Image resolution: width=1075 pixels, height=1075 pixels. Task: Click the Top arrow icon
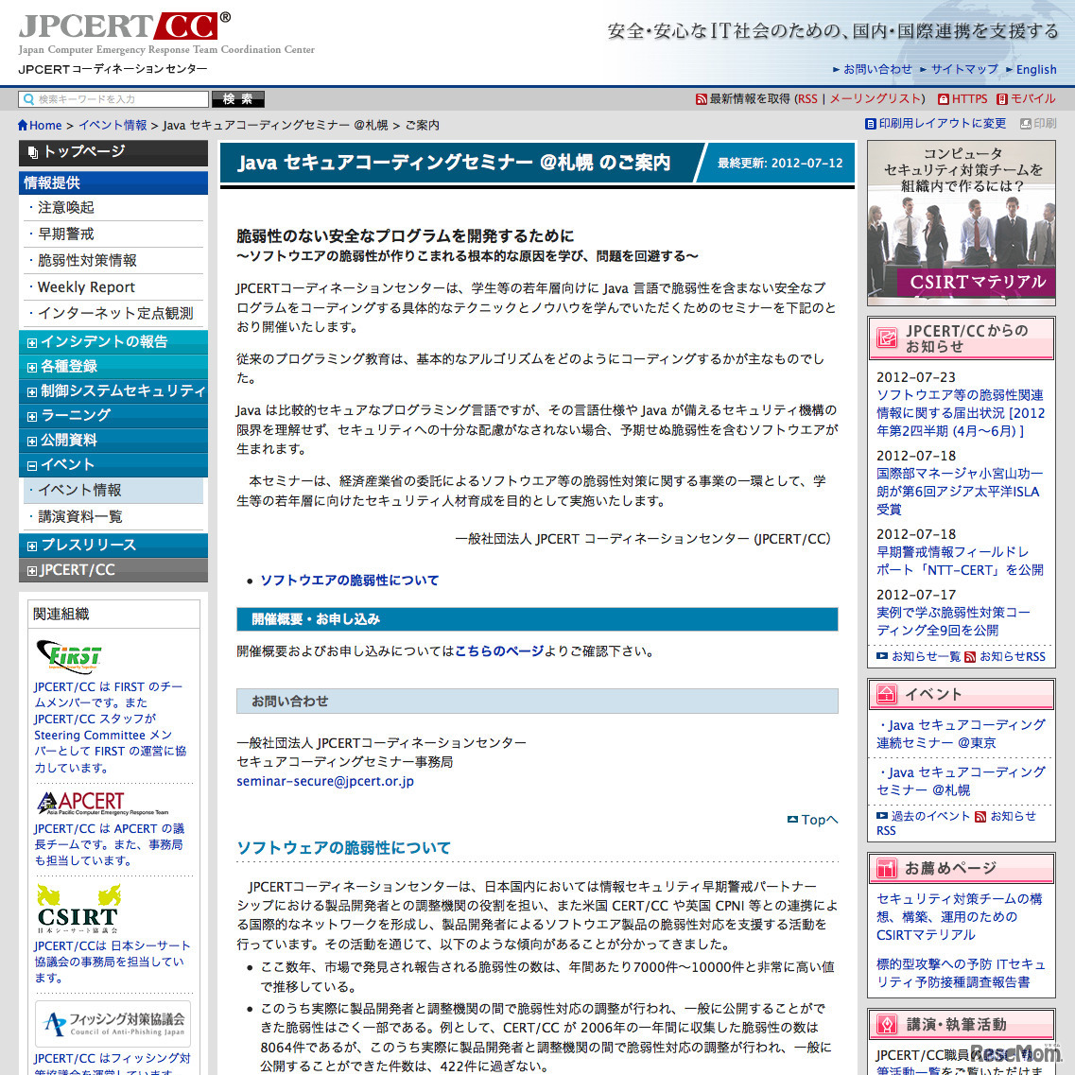pos(792,820)
